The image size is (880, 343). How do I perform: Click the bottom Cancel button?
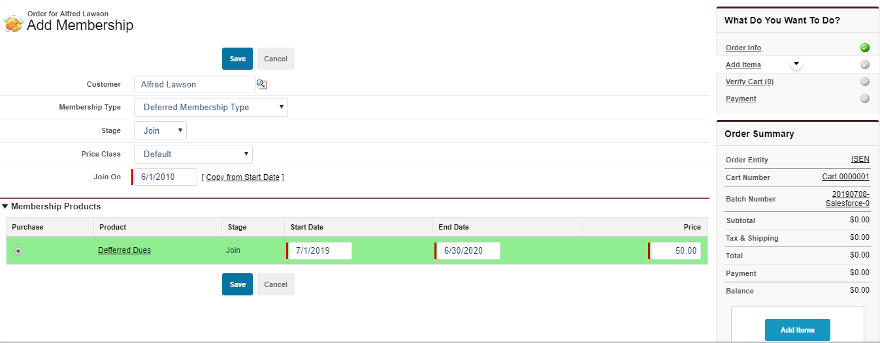pos(275,284)
